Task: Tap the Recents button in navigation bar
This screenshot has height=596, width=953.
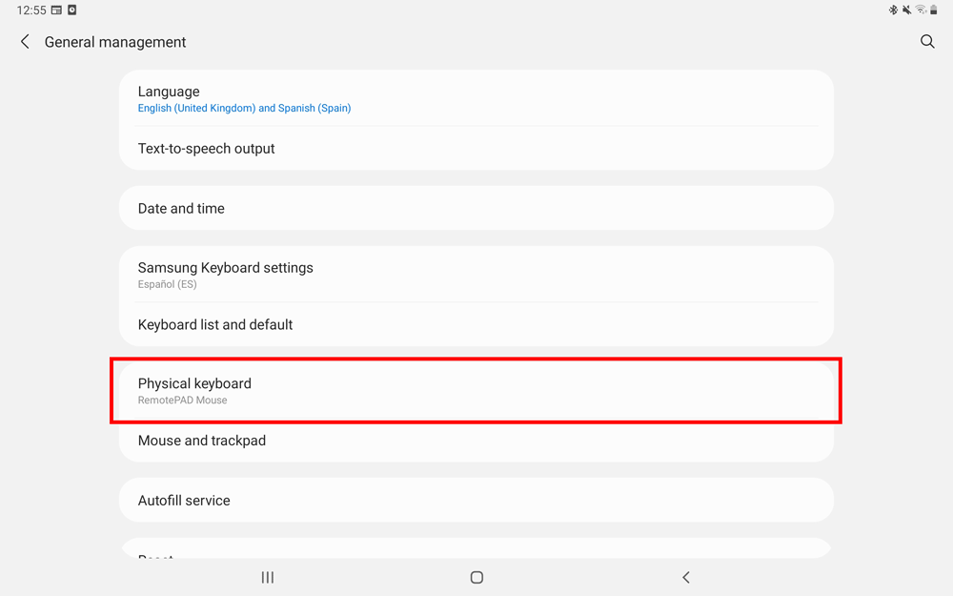Action: tap(268, 577)
